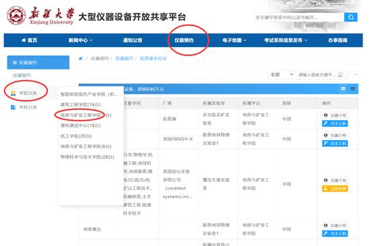
Task: Open 仪器介绍 for the 地质雷达 row
Action: (x=335, y=225)
